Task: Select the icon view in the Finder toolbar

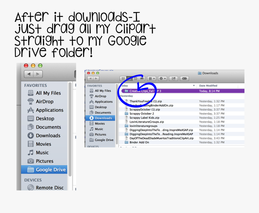Action: click(x=123, y=78)
